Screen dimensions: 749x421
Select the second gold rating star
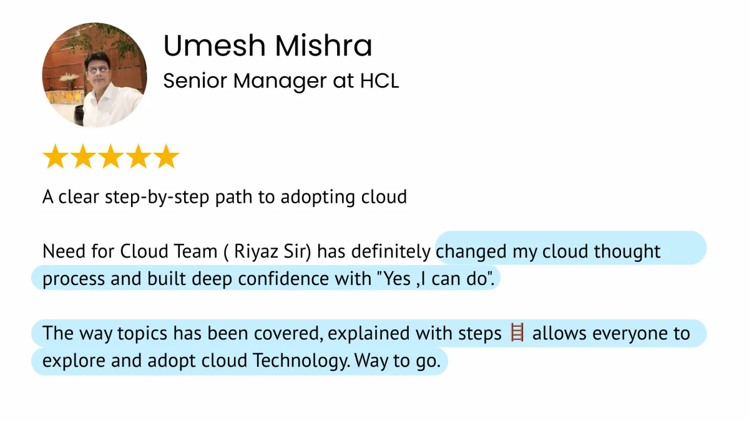83,157
